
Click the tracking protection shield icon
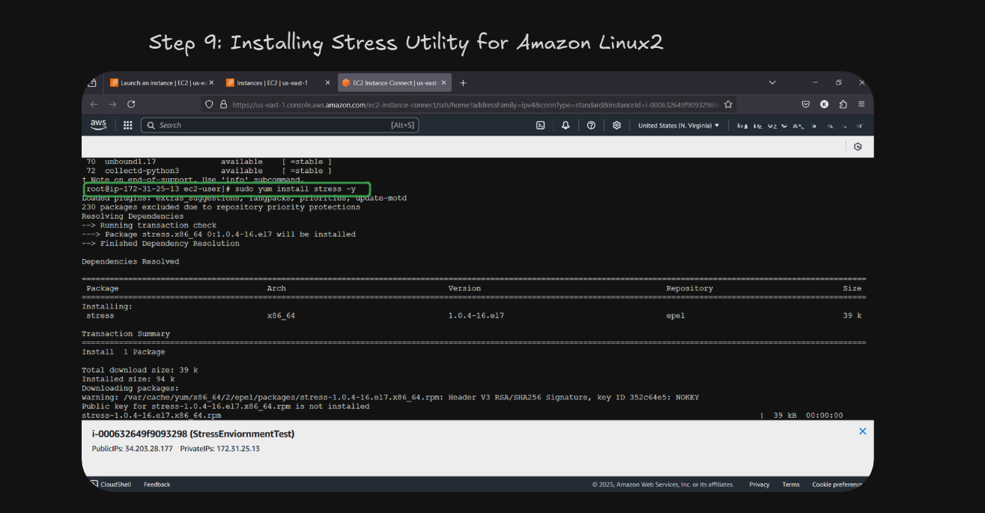(209, 104)
